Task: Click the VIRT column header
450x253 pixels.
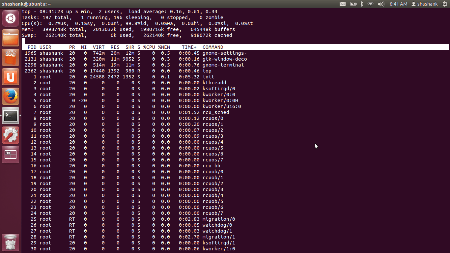Action: 99,47
